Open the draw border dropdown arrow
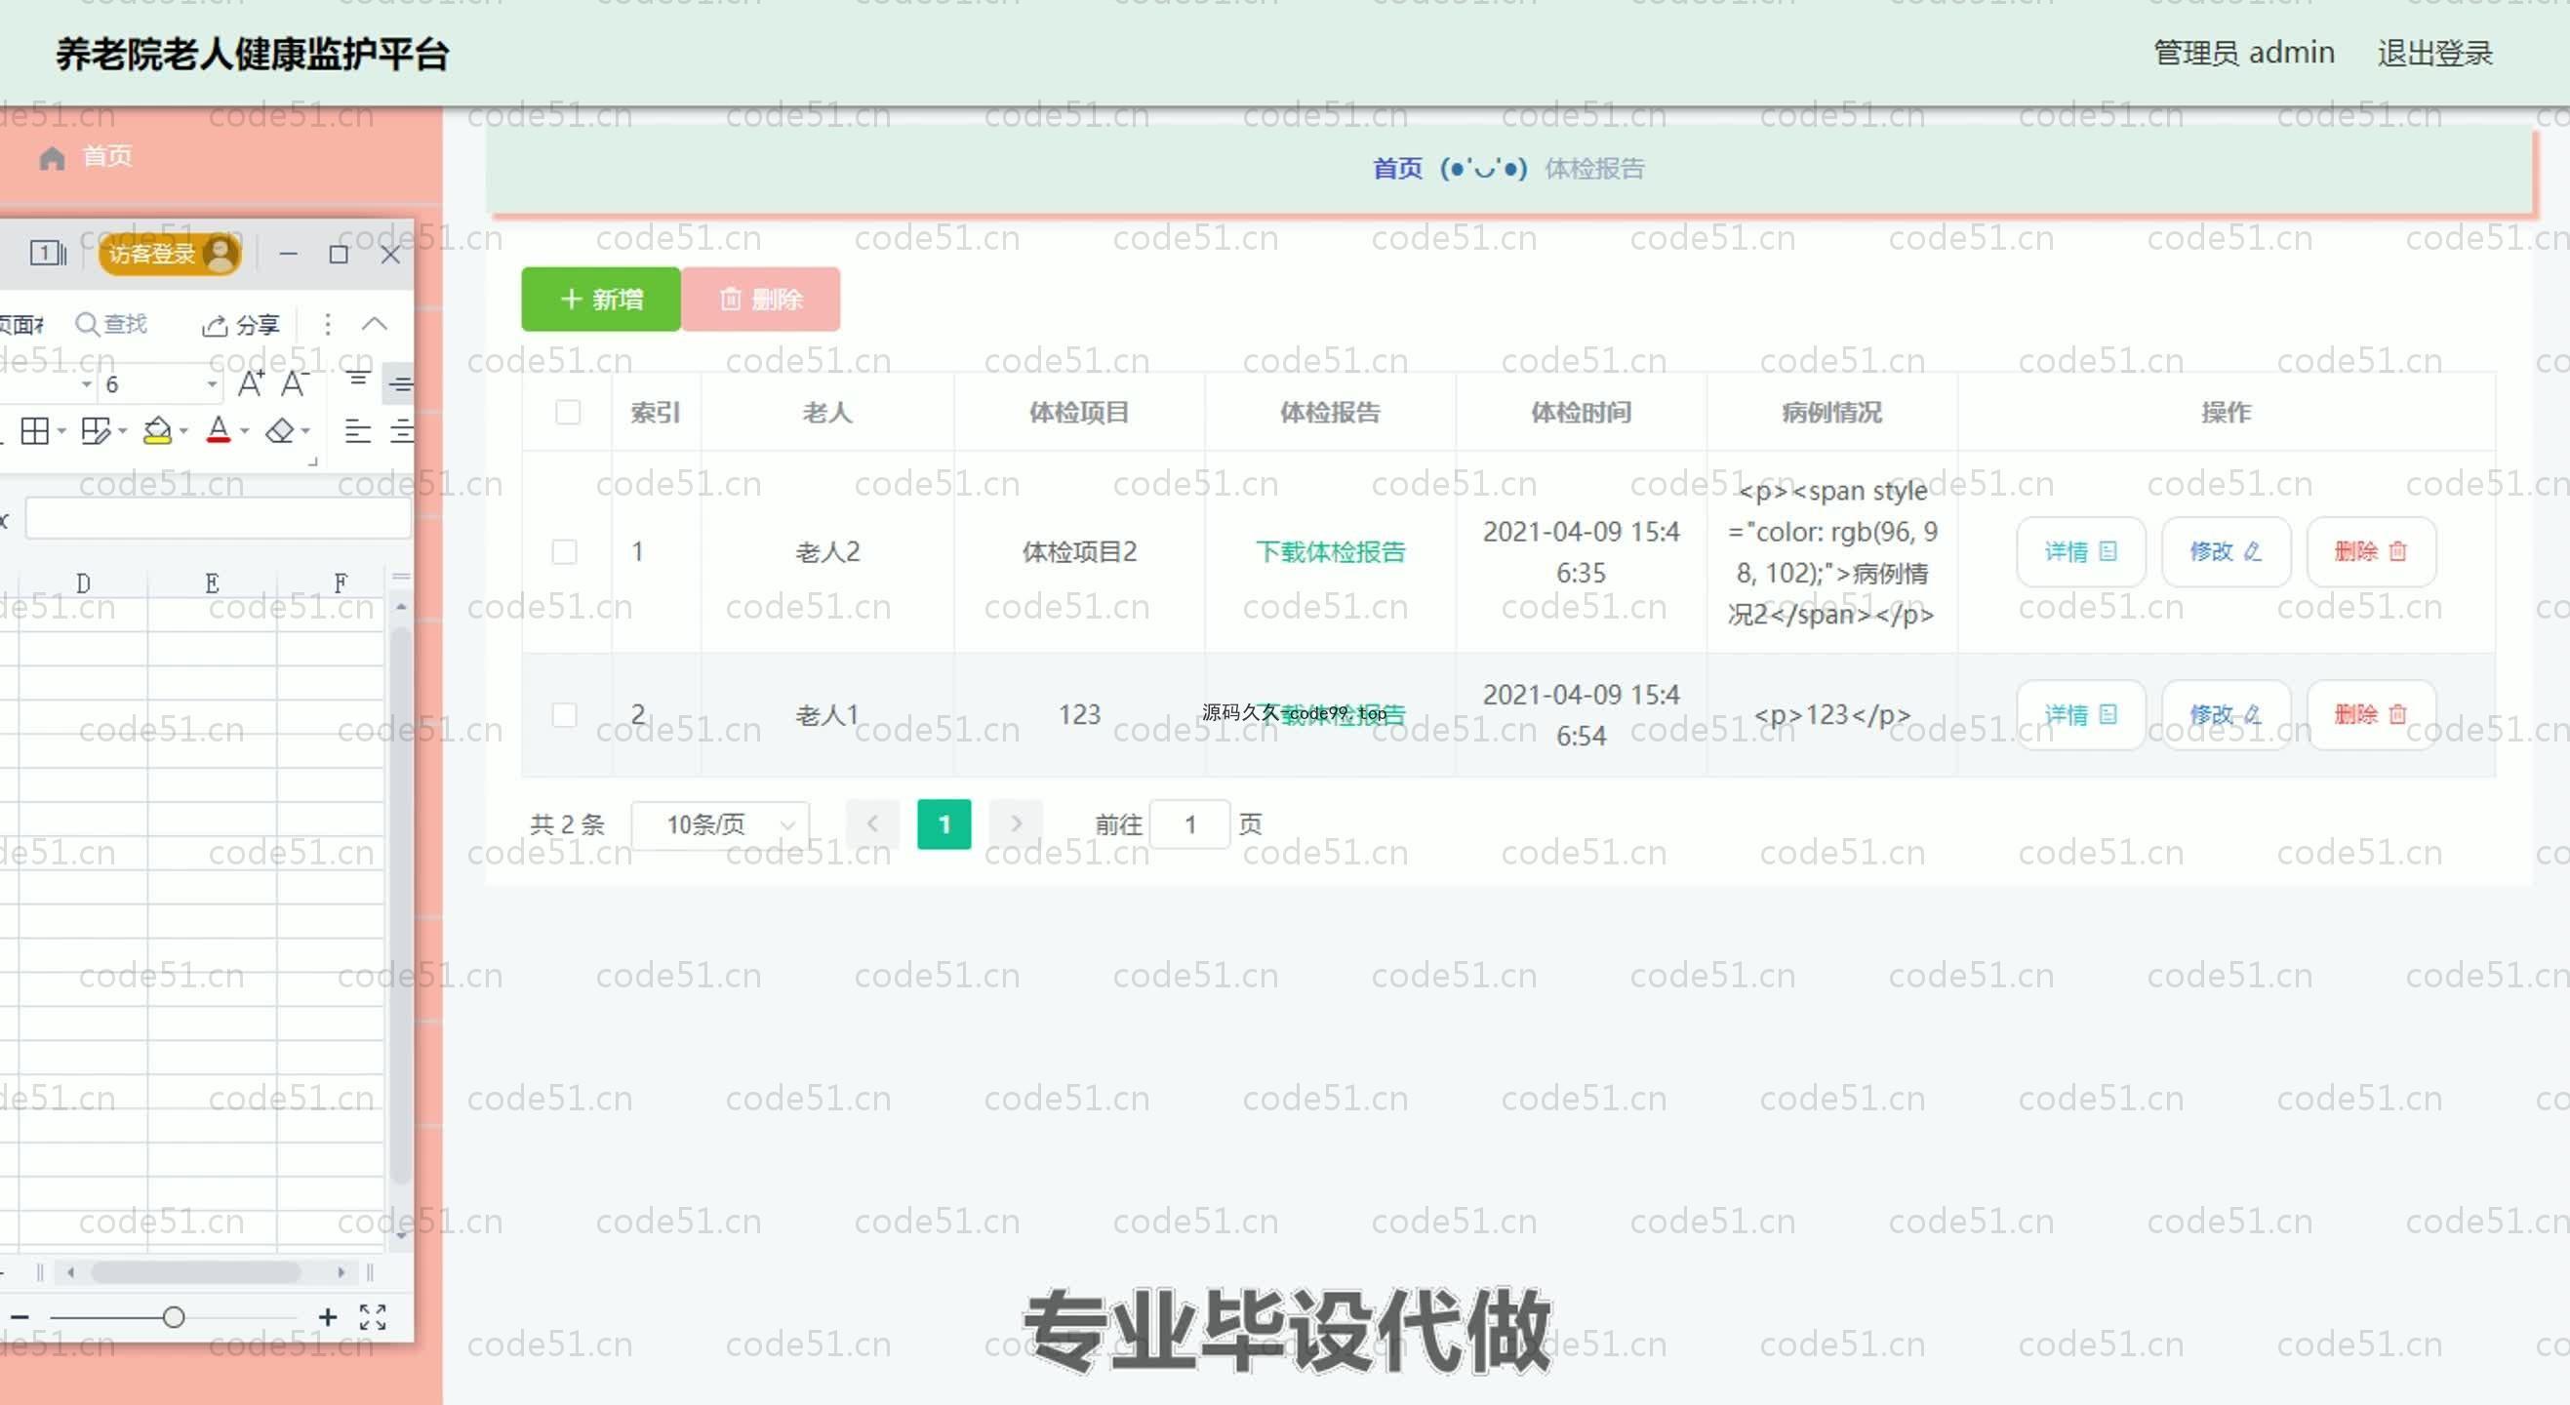Viewport: 2570px width, 1405px height. pyautogui.click(x=123, y=432)
